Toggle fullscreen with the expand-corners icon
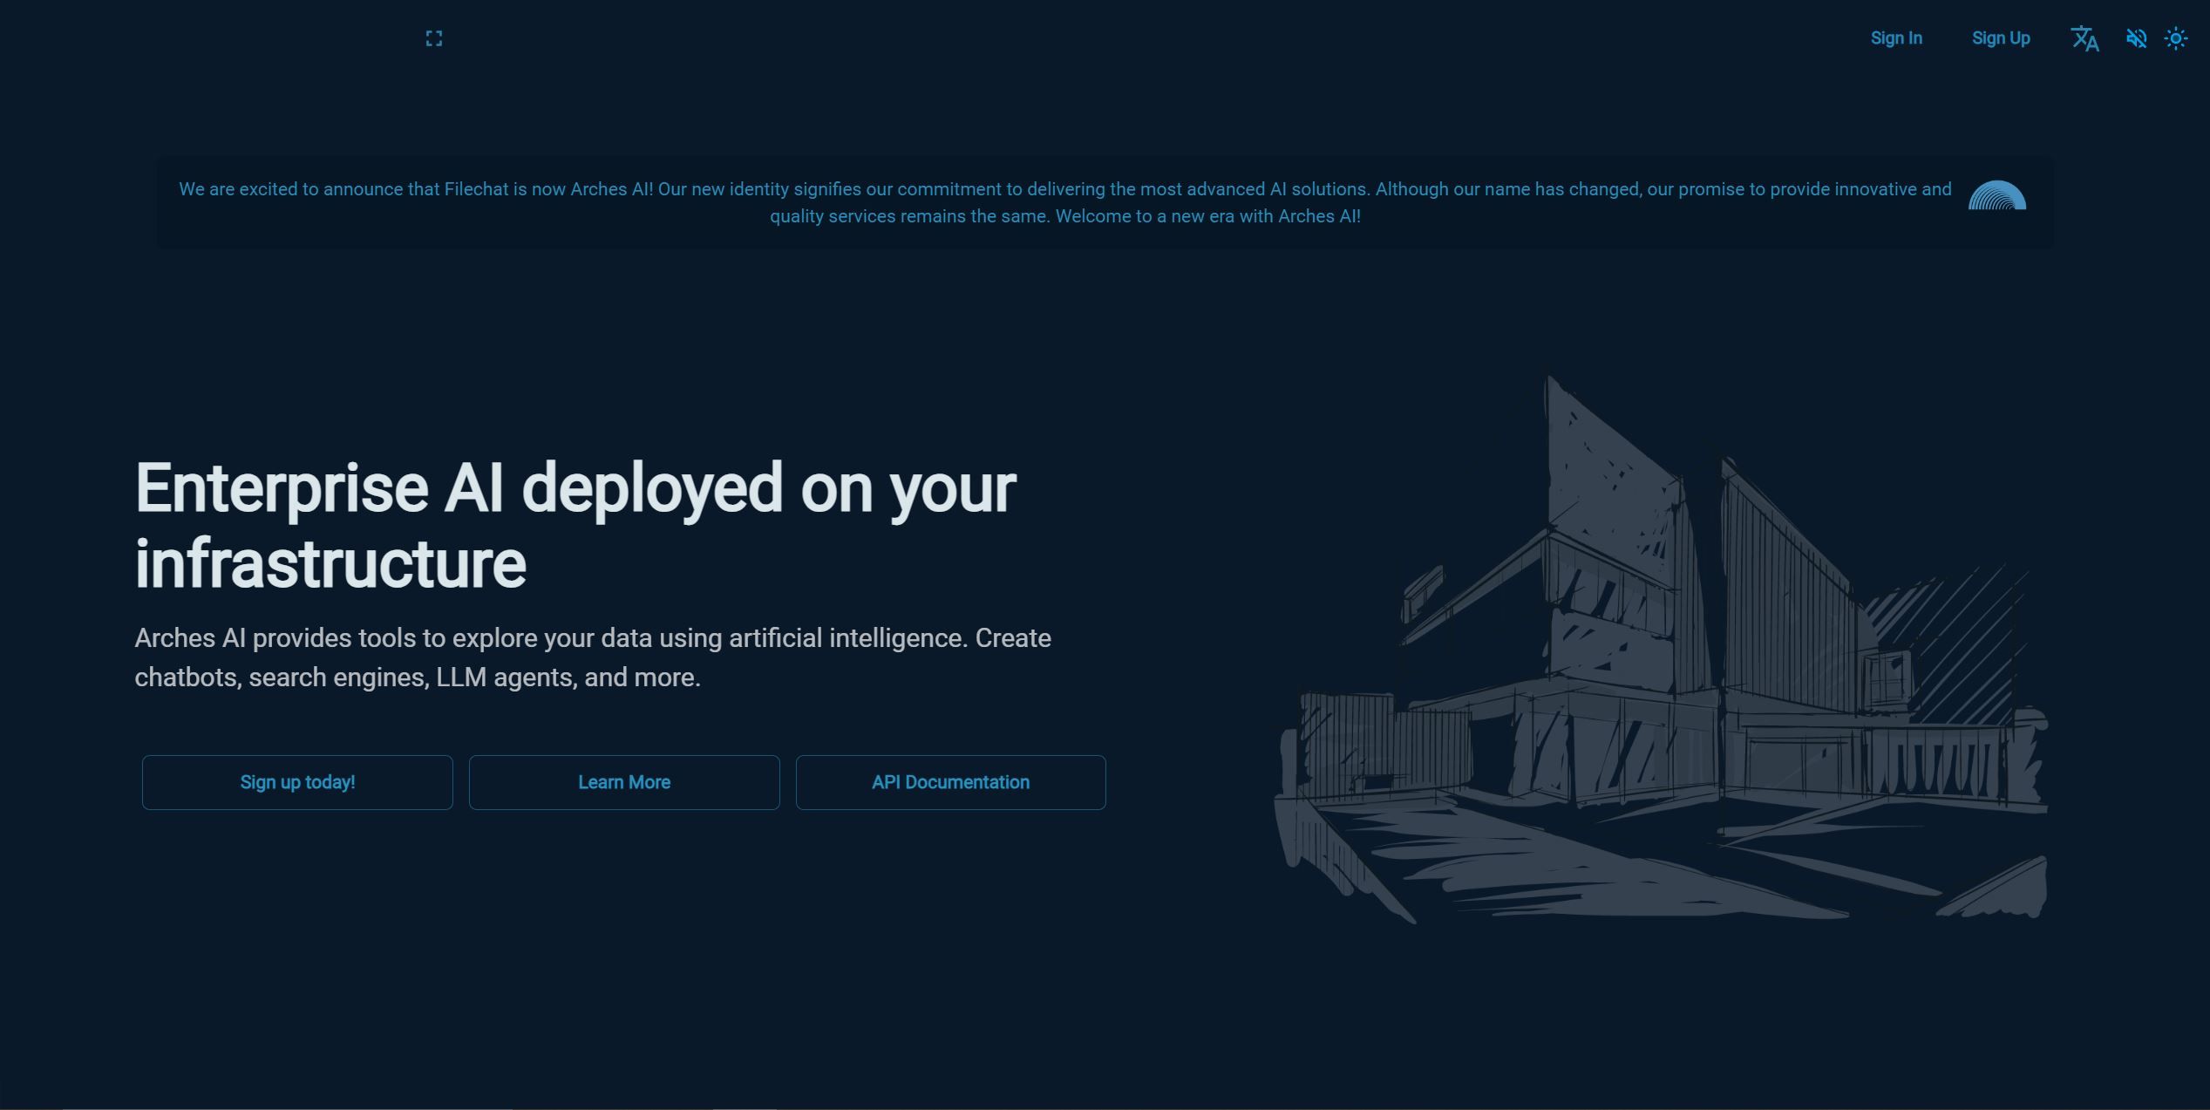 (x=434, y=38)
